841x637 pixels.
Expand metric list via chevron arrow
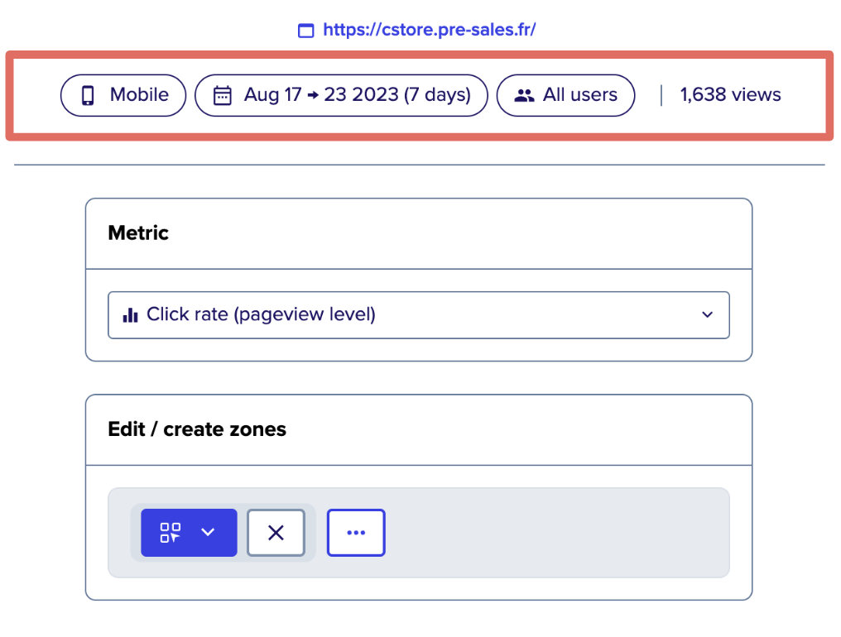coord(708,314)
